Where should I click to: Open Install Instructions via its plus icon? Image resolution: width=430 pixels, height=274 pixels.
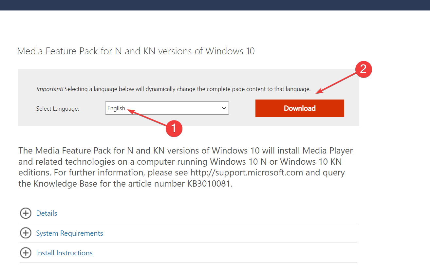click(x=26, y=253)
